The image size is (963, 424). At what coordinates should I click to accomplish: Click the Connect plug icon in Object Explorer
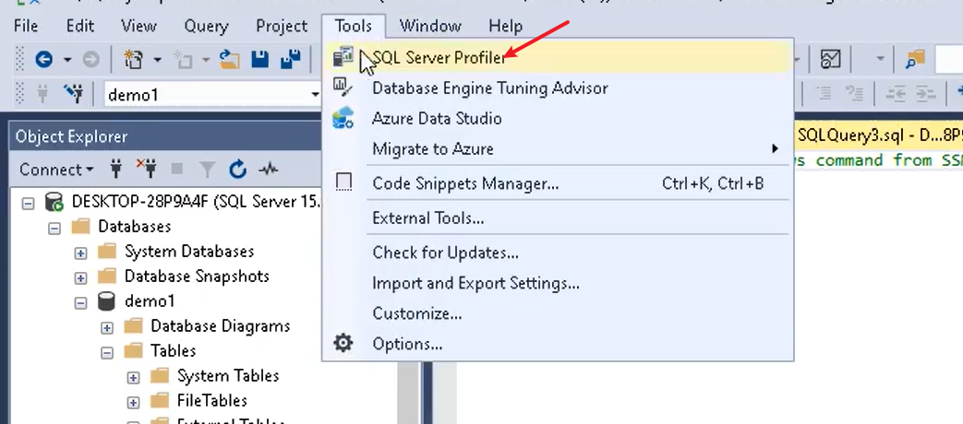coord(115,169)
